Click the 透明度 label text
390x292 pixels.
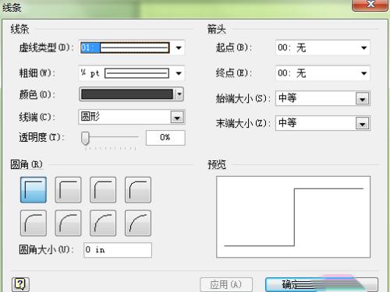[41, 137]
